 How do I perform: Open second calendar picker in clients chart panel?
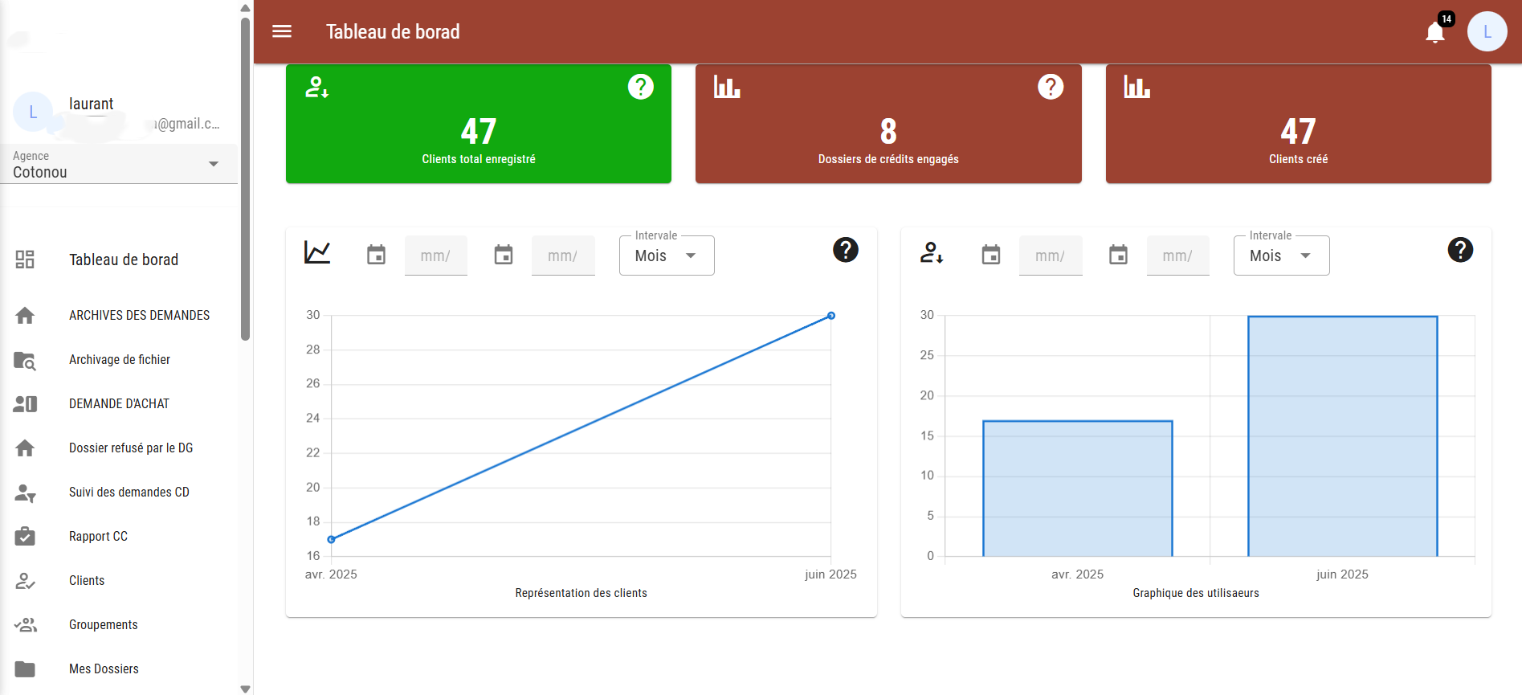coord(504,255)
